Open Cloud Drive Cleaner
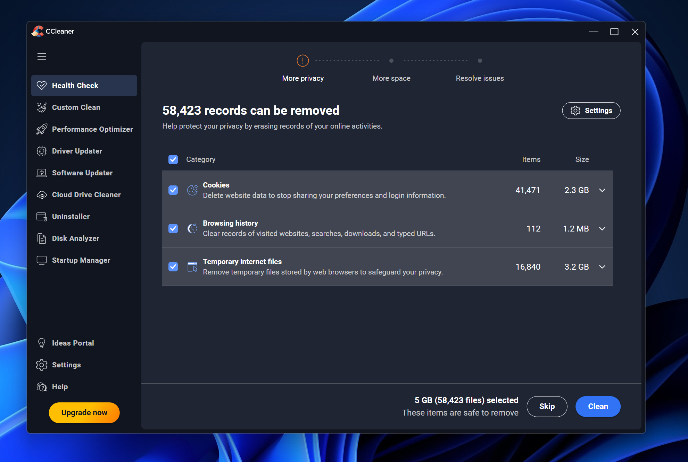The height and width of the screenshot is (462, 688). tap(86, 194)
